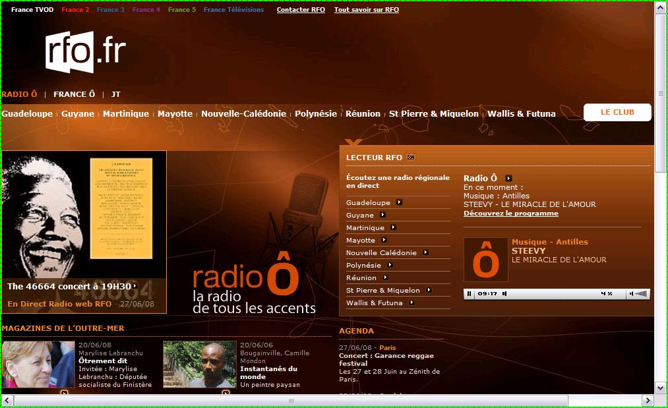The height and width of the screenshot is (408, 668).
Task: Play Mayotte radio via its arrow icon
Action: 384,240
